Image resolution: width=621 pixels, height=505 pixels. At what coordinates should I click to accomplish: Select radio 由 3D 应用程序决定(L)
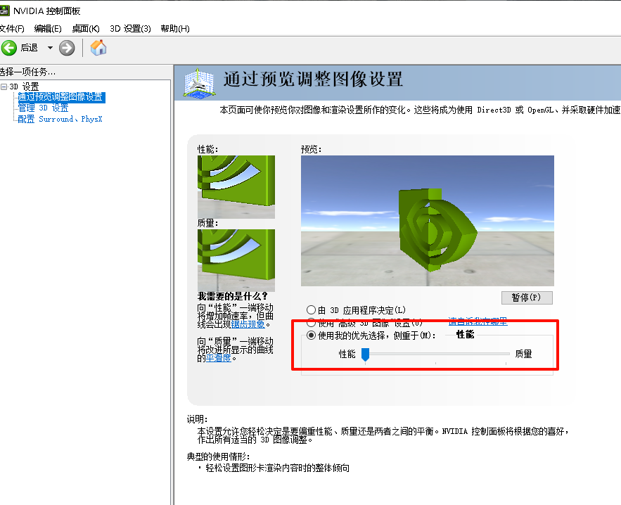(312, 309)
